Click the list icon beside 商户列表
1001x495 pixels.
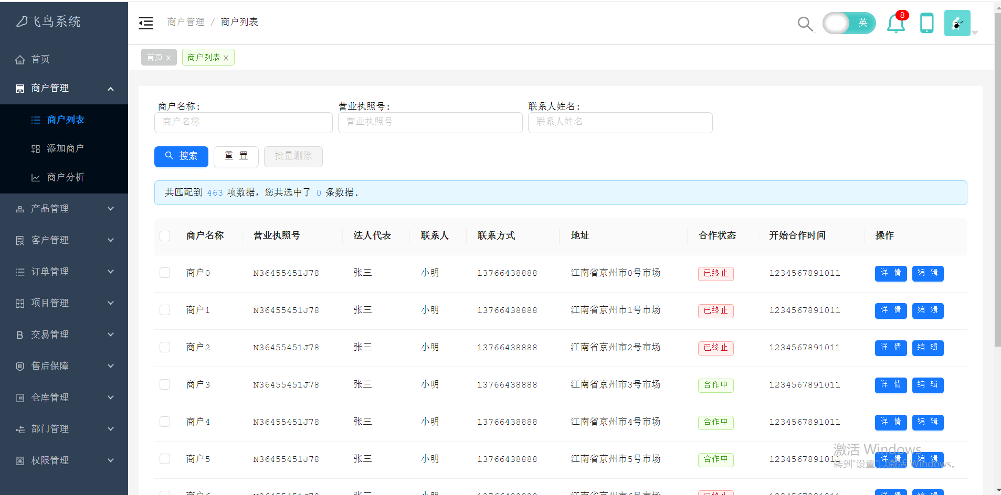point(36,120)
